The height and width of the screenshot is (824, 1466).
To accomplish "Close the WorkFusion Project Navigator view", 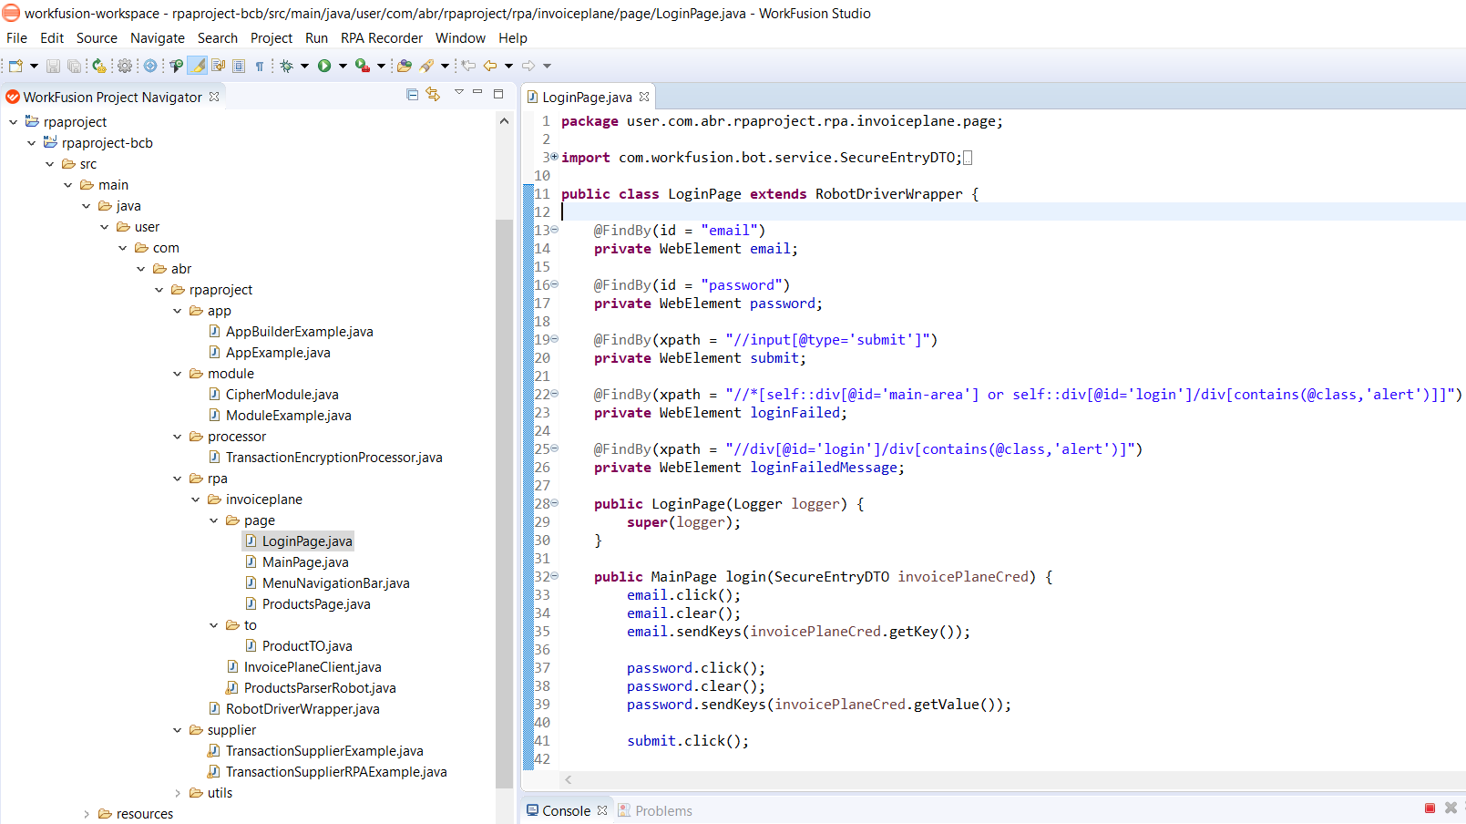I will click(214, 97).
